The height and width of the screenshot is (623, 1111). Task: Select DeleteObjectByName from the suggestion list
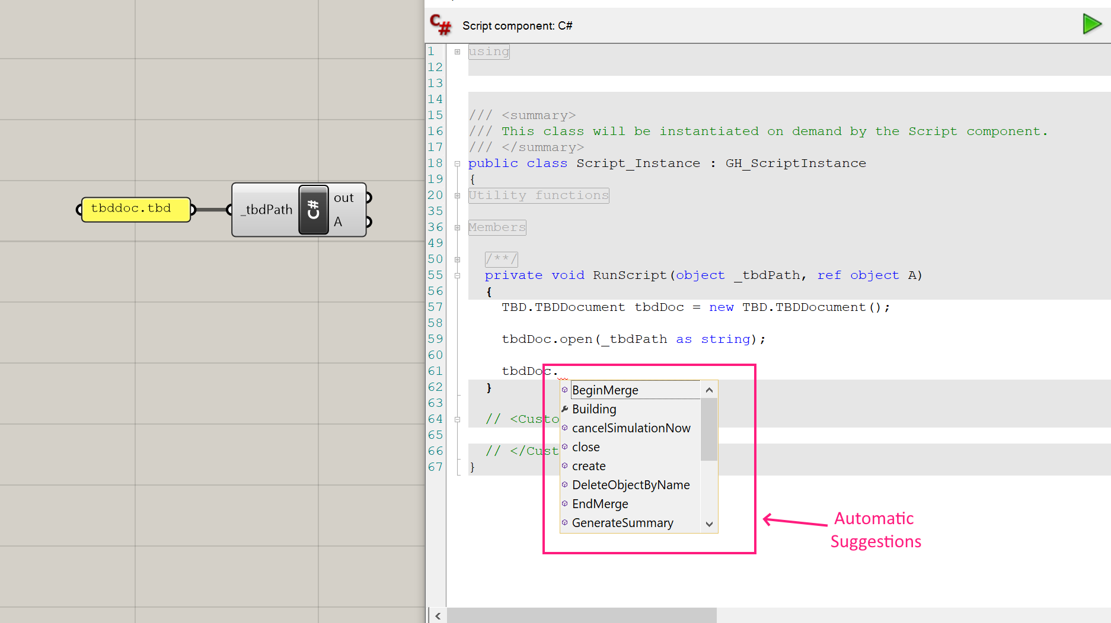(x=630, y=485)
